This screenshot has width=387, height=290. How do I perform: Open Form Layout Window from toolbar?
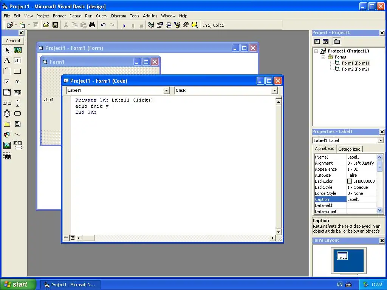(x=169, y=25)
